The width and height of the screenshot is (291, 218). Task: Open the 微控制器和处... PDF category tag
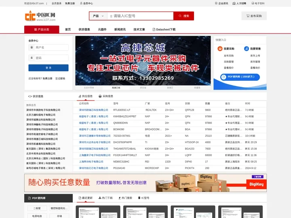click(59, 208)
